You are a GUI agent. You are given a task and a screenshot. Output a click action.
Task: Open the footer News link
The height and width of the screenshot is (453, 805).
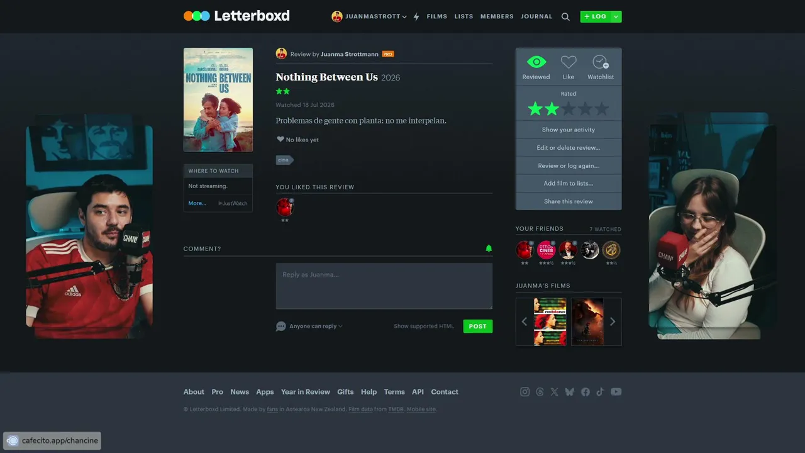(240, 392)
